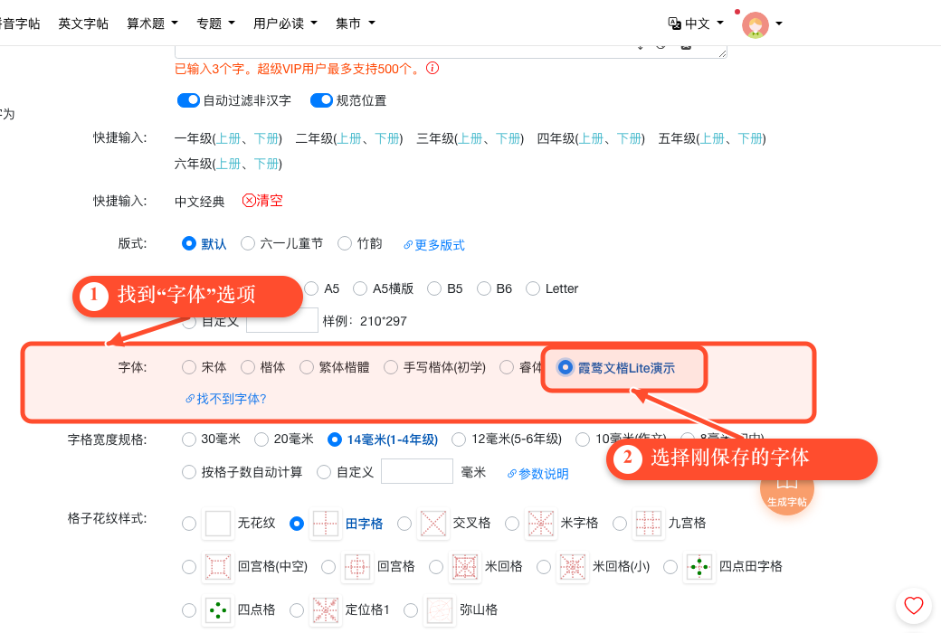
Task: Click the custom paper size input field
Action: 282,320
